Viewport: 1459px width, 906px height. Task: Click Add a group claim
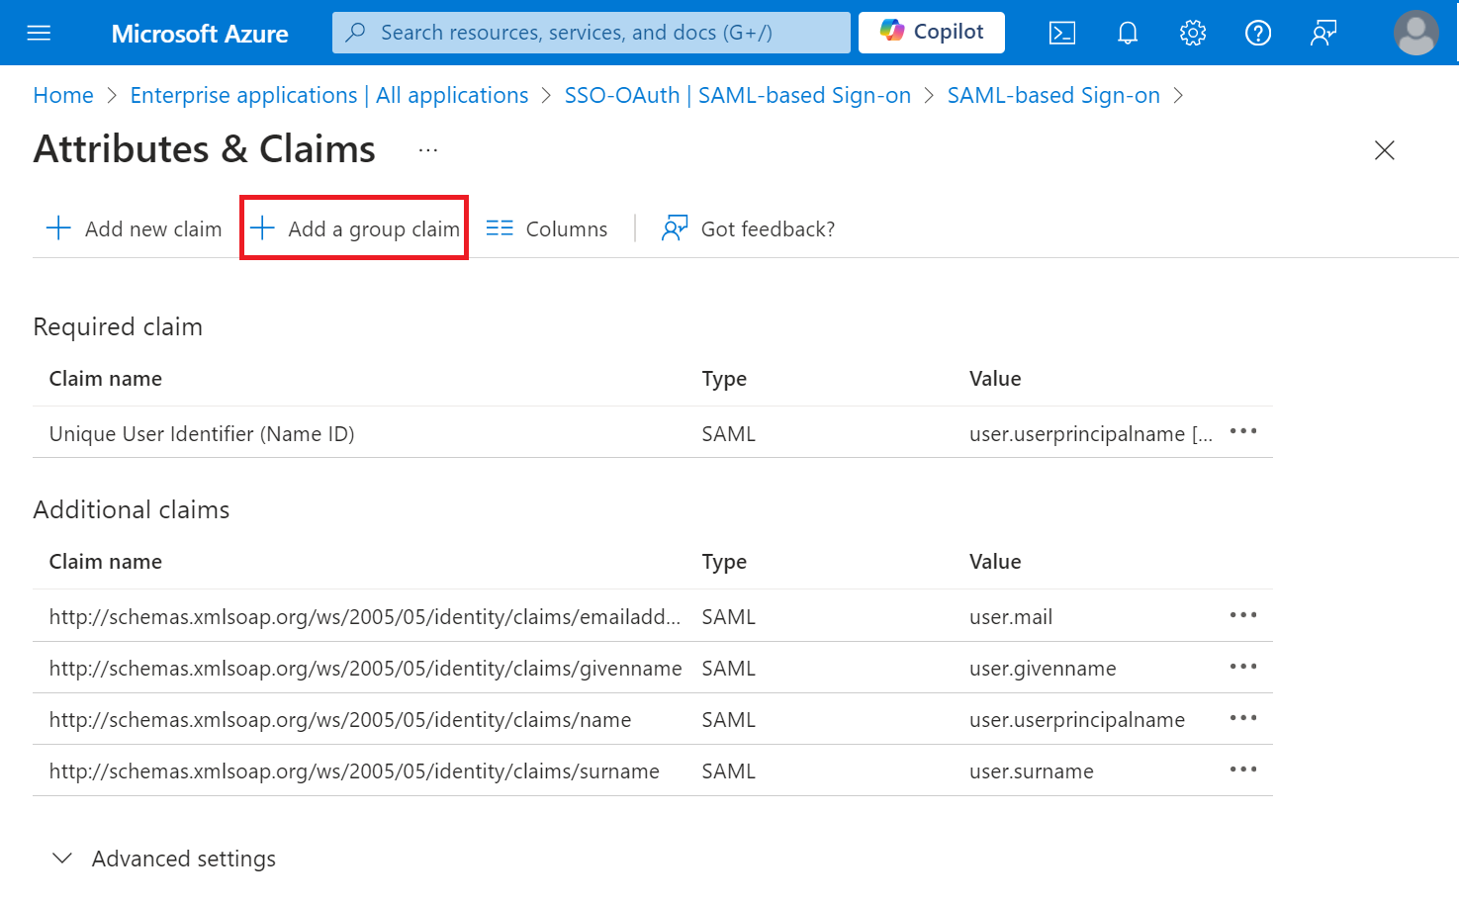(x=355, y=228)
